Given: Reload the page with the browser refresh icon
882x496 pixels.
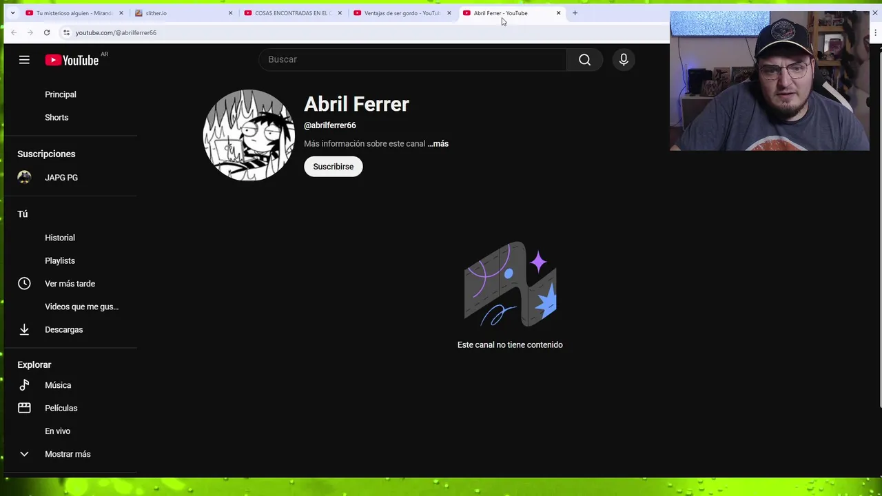Looking at the screenshot, I should click(x=47, y=32).
